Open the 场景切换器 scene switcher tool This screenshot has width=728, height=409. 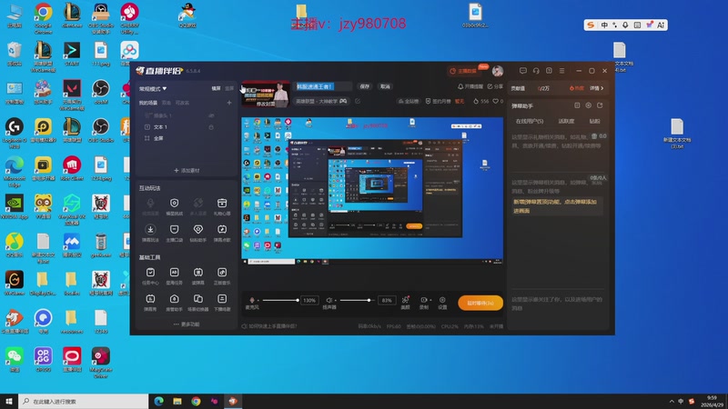click(x=198, y=302)
